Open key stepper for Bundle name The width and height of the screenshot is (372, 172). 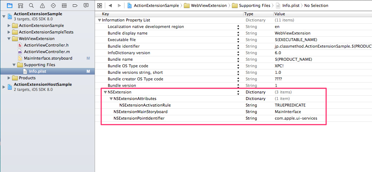pos(238,60)
